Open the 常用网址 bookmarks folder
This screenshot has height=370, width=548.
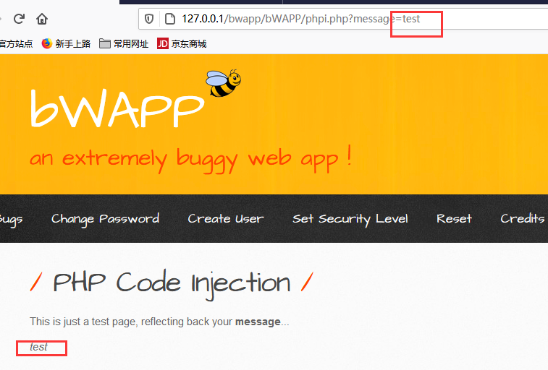tap(124, 43)
